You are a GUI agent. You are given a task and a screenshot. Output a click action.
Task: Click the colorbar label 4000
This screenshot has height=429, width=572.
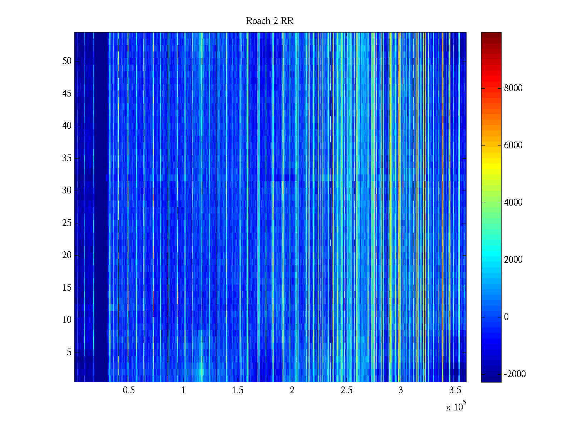pyautogui.click(x=513, y=203)
